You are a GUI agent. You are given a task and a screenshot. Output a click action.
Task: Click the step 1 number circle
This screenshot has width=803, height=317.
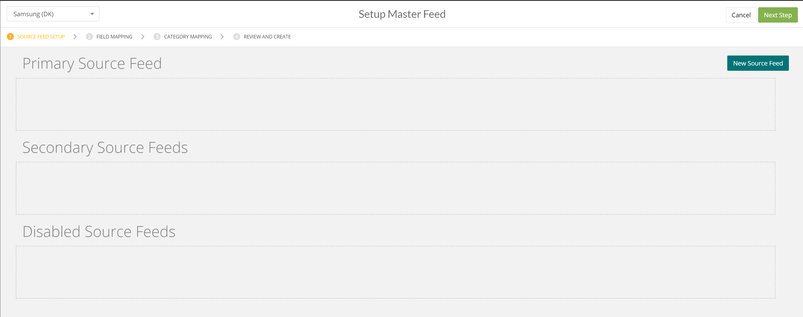[10, 37]
